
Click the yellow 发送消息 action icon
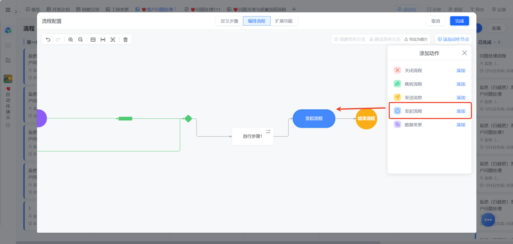[397, 97]
